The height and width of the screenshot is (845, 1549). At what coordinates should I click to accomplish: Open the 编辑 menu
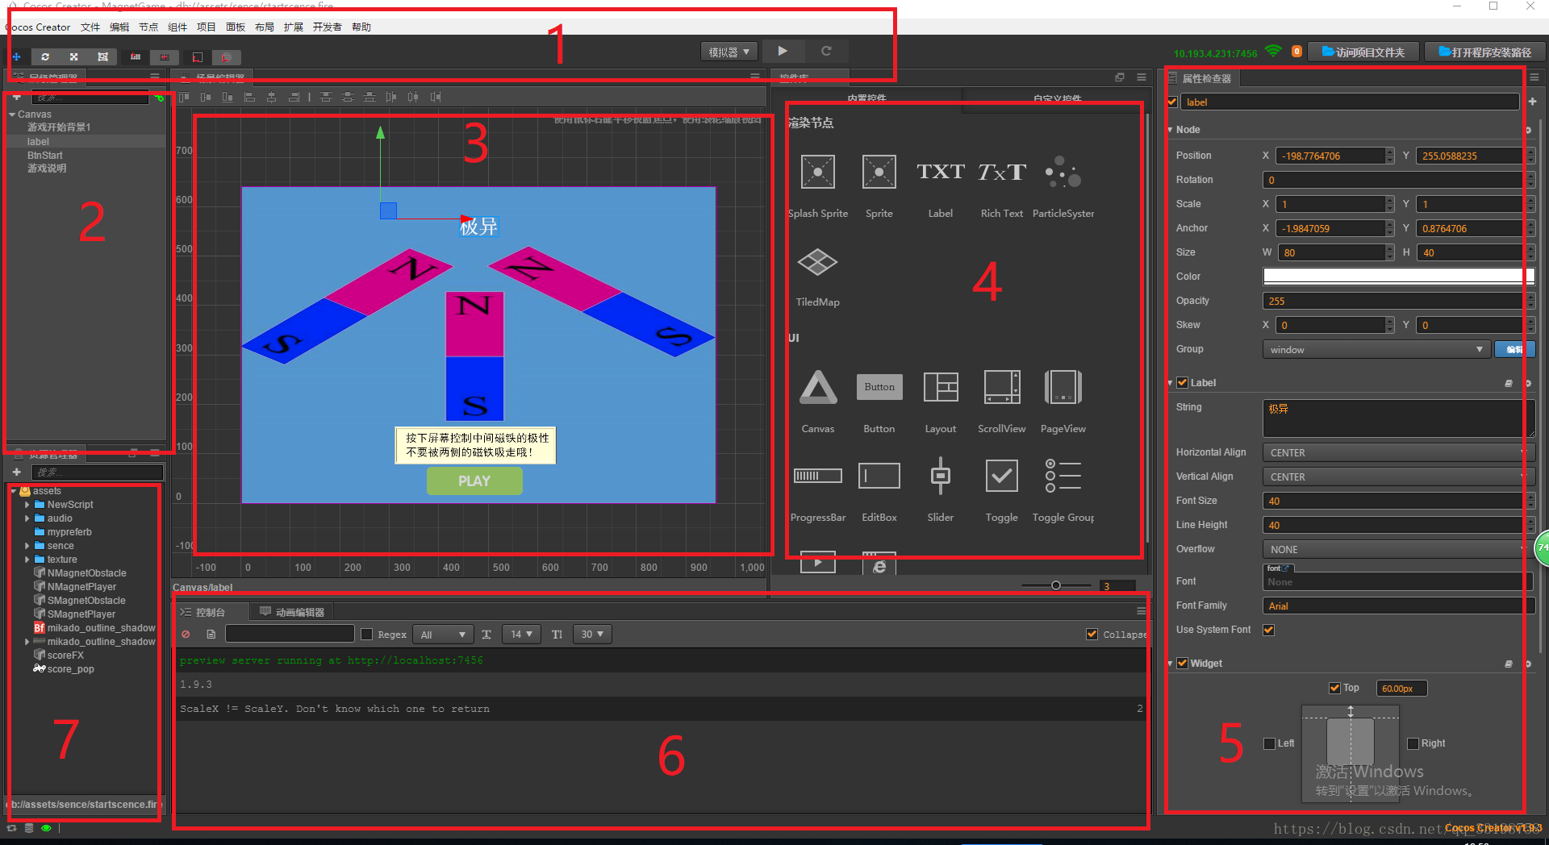click(x=119, y=27)
